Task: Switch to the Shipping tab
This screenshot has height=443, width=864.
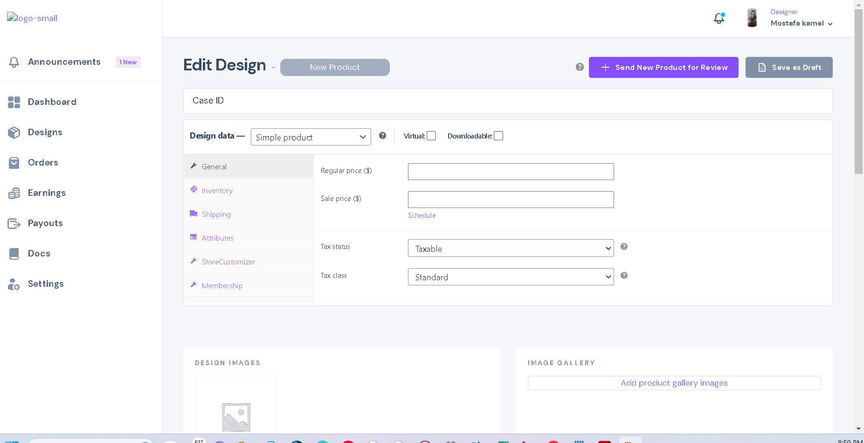Action: [x=249, y=214]
